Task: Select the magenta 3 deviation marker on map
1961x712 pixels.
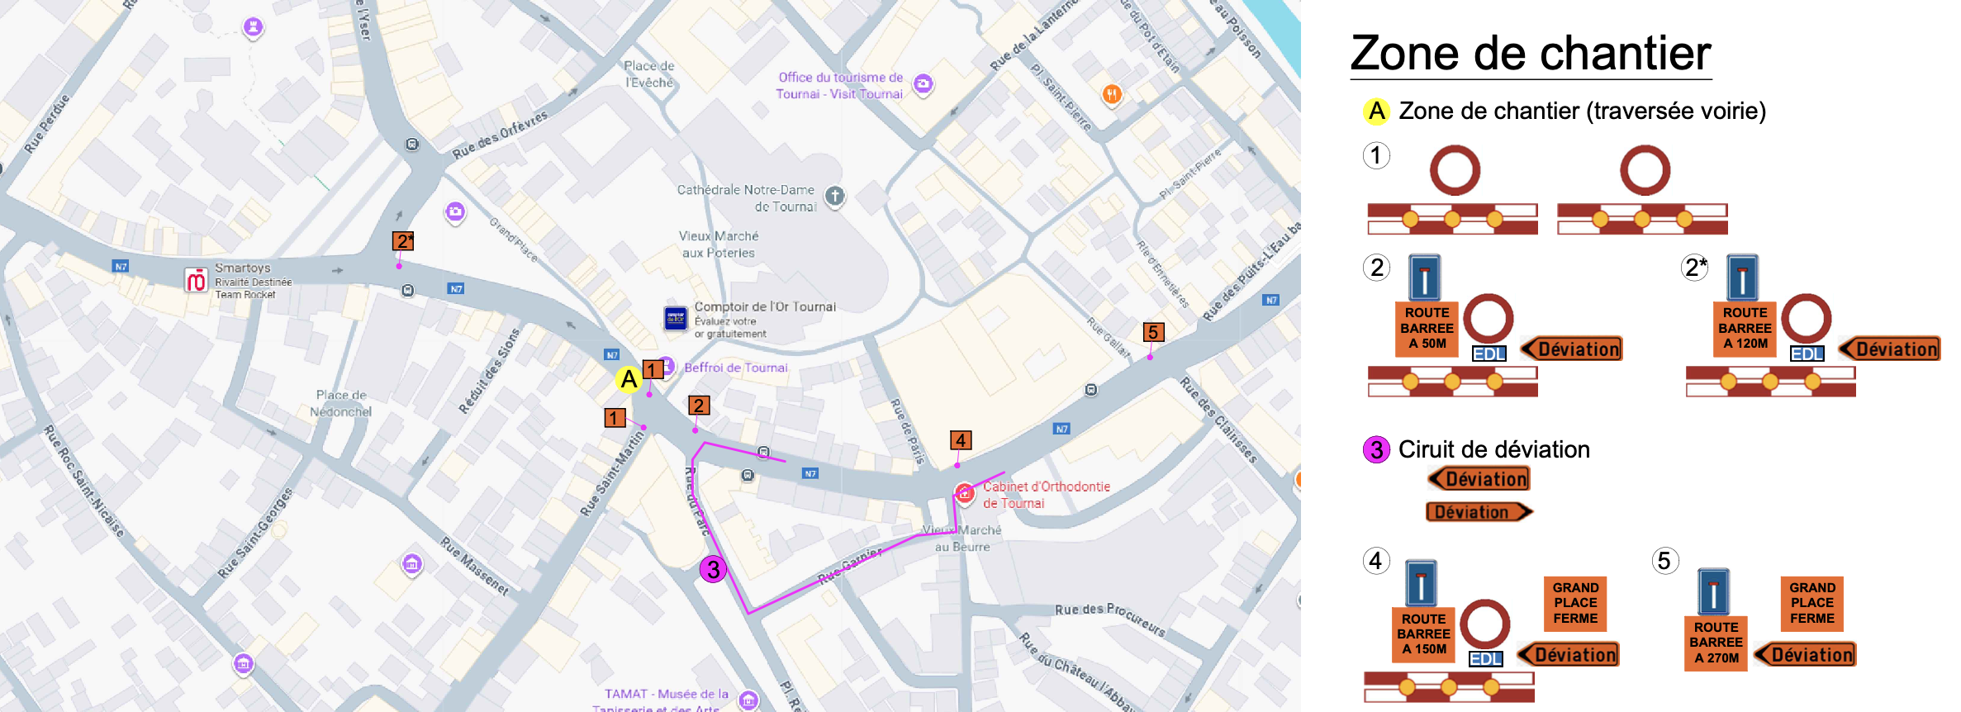Action: pos(713,569)
